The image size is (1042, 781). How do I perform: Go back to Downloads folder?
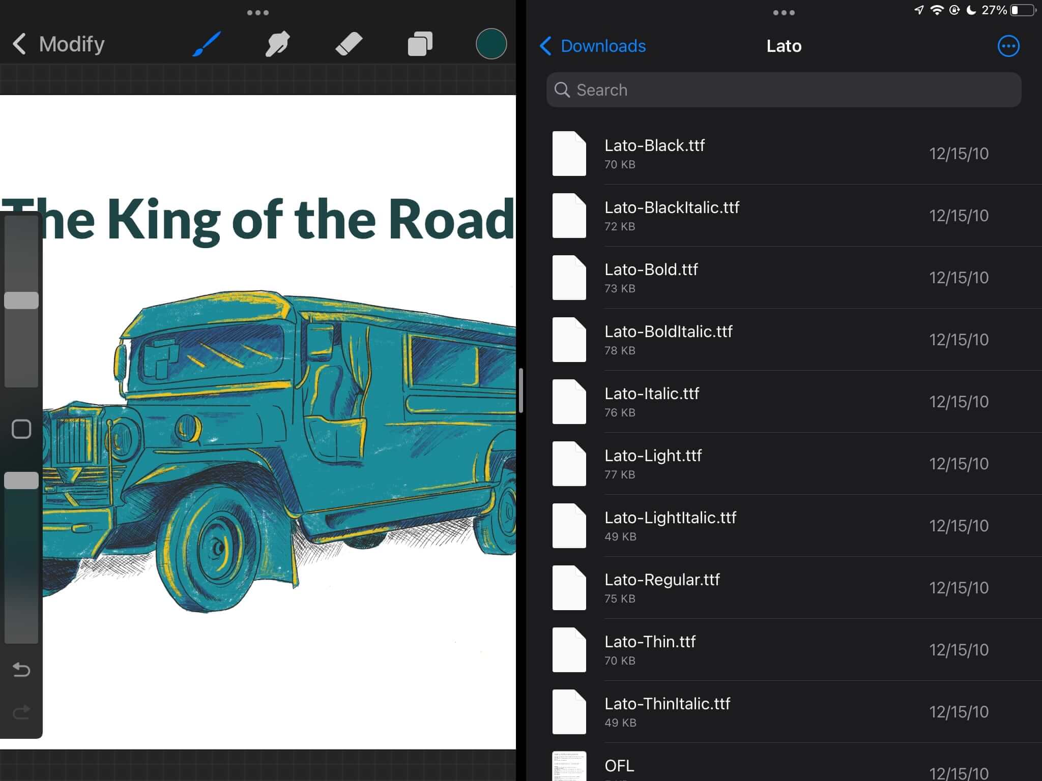tap(593, 46)
